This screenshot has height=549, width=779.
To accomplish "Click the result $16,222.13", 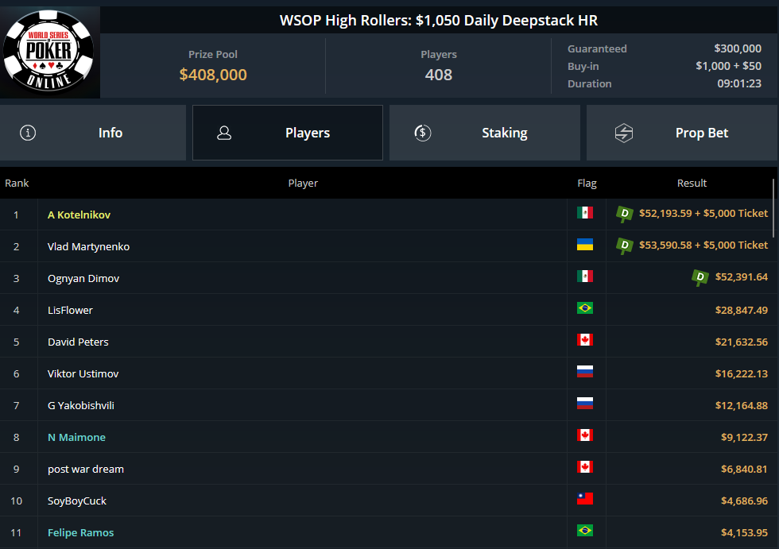I will 741,373.
